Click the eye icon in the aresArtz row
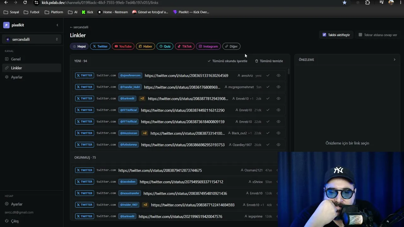 click(x=278, y=76)
